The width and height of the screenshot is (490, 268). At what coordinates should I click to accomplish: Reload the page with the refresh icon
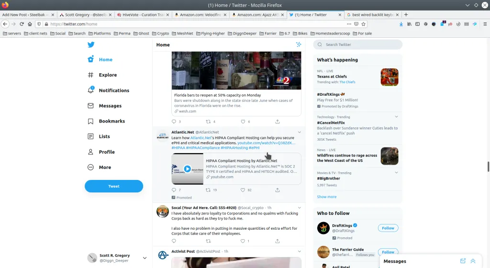[x=22, y=24]
